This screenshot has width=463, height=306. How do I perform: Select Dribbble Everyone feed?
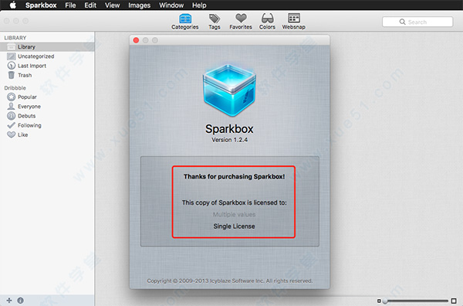coord(47,106)
